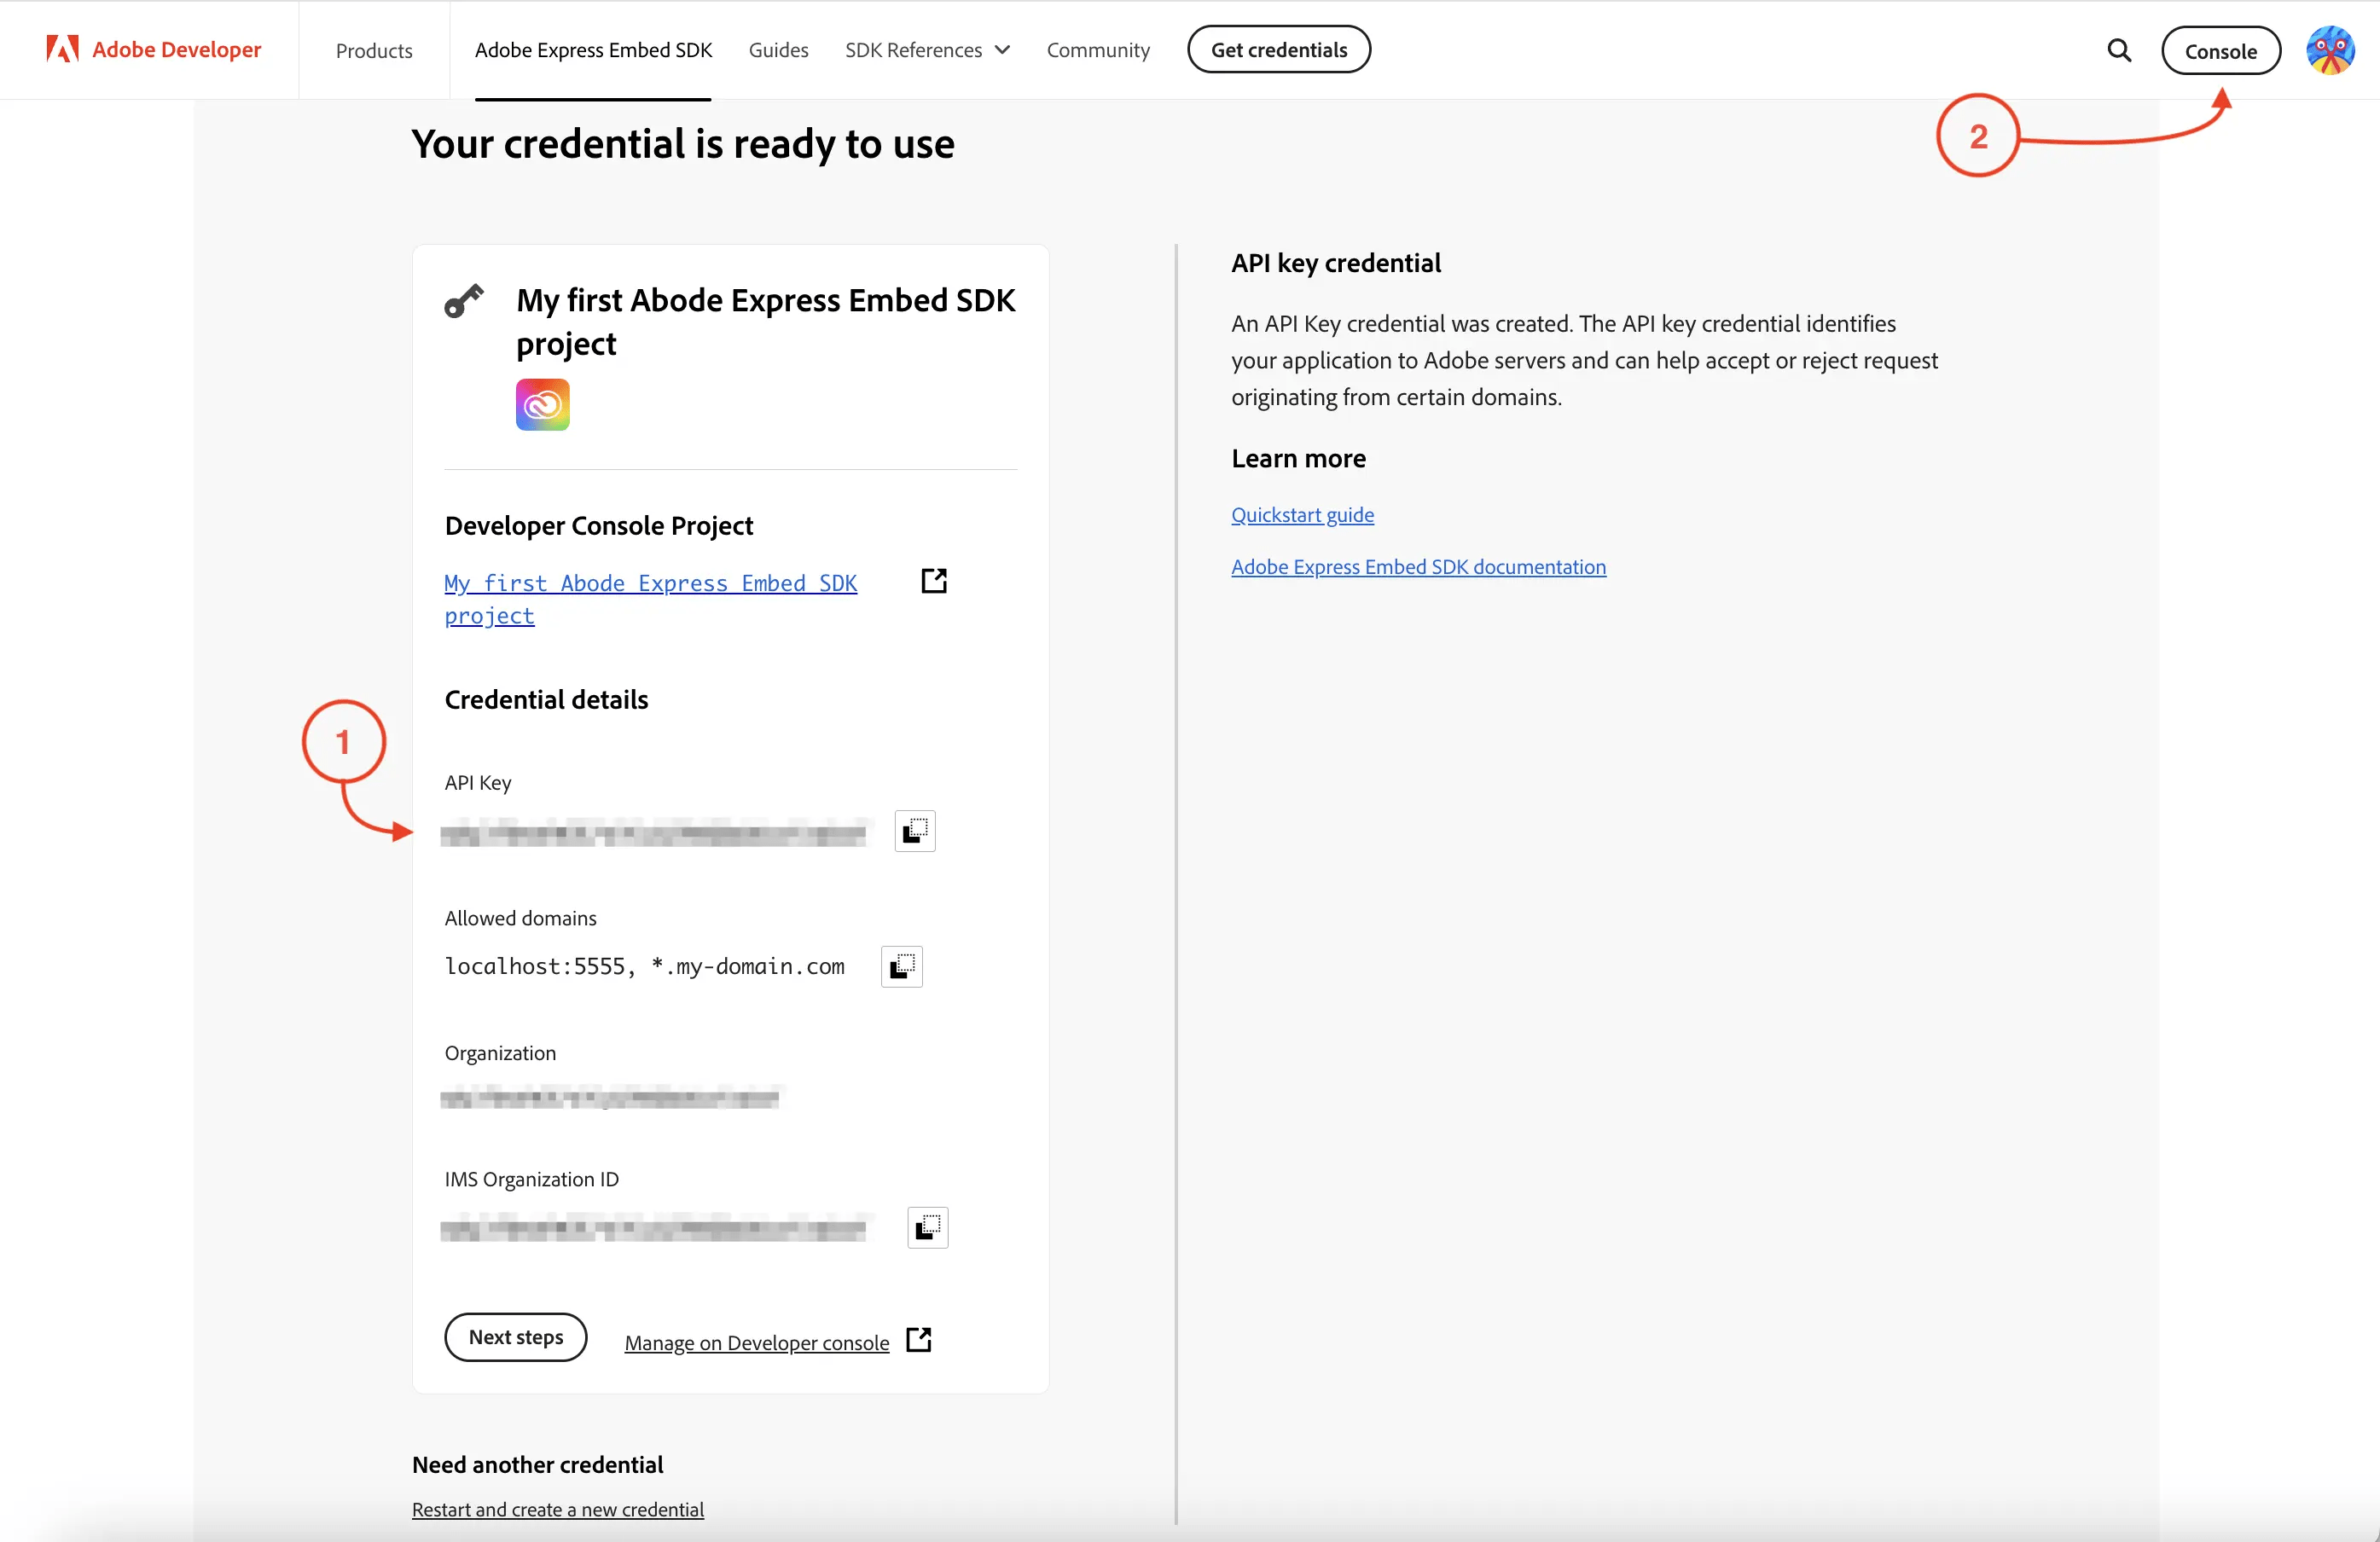Open My first Abode Express Embed SDK project link
This screenshot has width=2380, height=1542.
pyautogui.click(x=650, y=599)
